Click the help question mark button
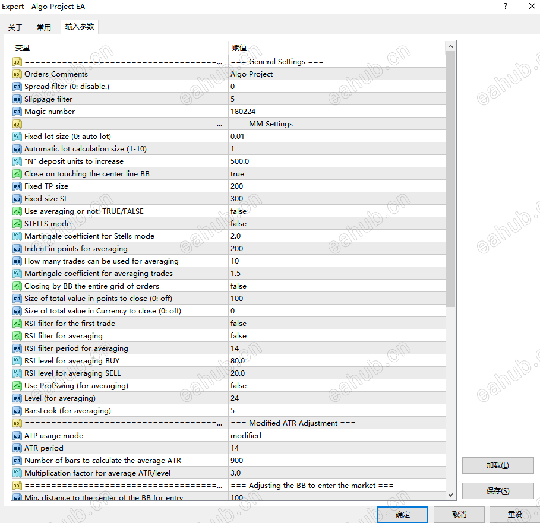 pos(505,6)
